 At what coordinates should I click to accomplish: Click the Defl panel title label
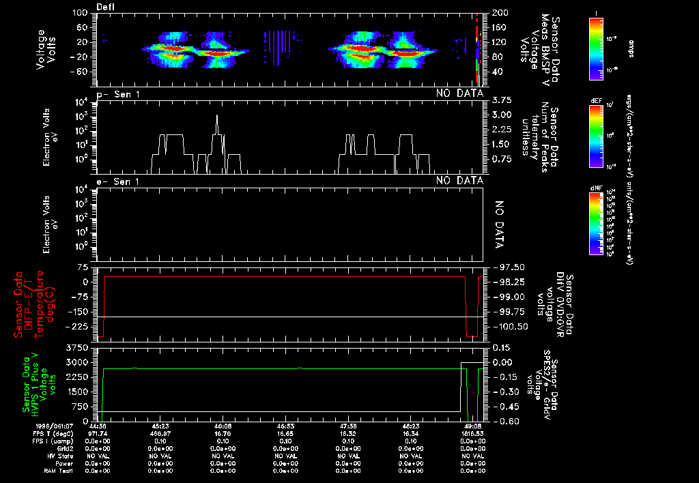[106, 7]
